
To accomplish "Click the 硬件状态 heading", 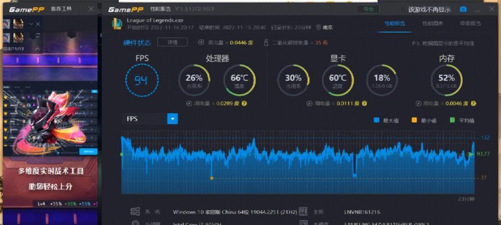I will (137, 42).
